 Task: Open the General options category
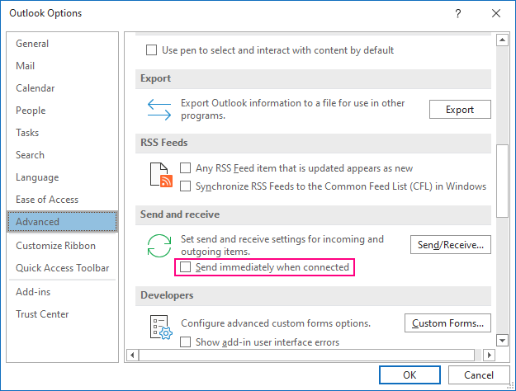pos(62,44)
